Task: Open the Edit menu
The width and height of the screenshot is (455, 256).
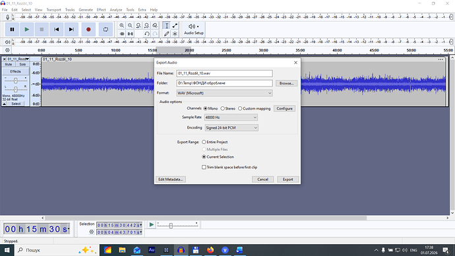Action: click(15, 10)
